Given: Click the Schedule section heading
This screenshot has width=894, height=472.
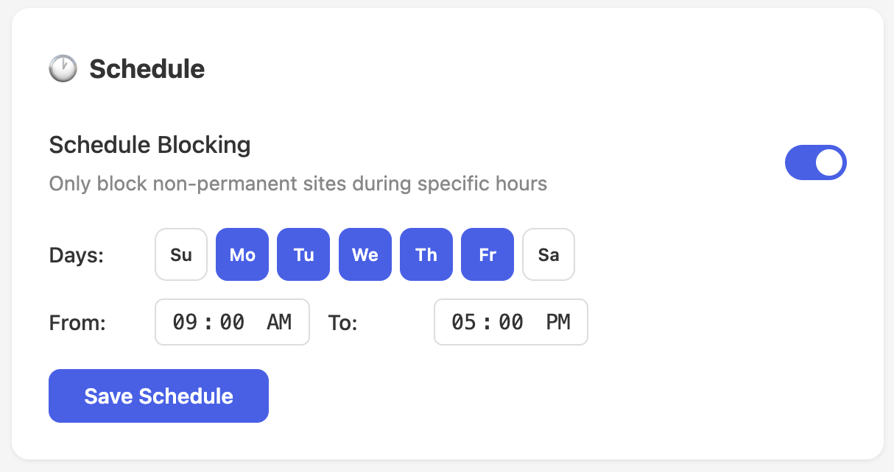Looking at the screenshot, I should 146,68.
